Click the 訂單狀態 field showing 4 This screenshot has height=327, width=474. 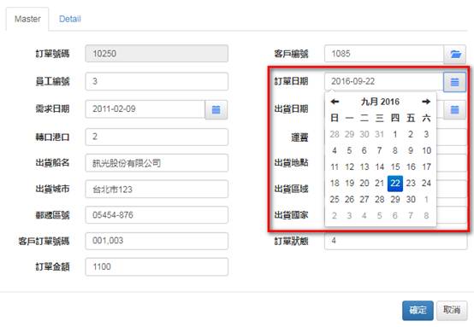395,241
